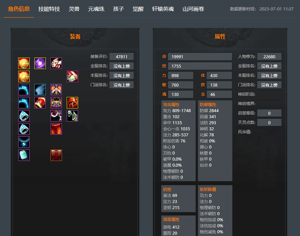Switch to the 轩辕英魂 tab

tap(163, 9)
